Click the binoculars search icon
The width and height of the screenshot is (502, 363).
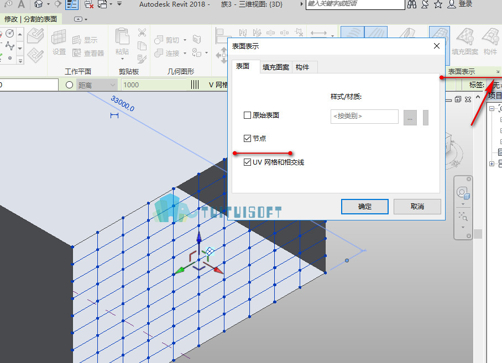click(x=412, y=4)
